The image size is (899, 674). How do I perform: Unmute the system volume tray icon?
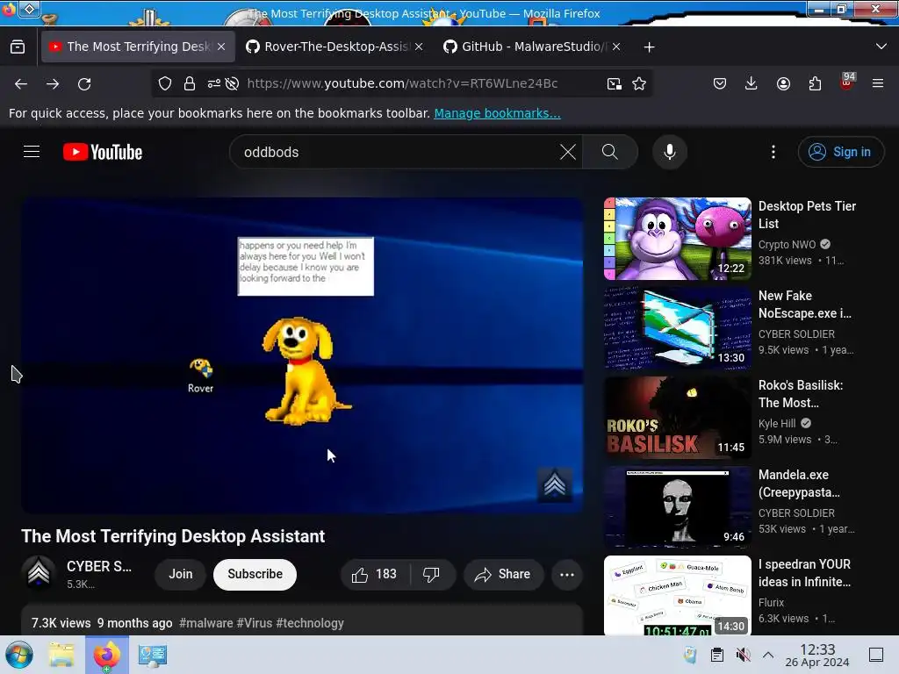point(743,655)
